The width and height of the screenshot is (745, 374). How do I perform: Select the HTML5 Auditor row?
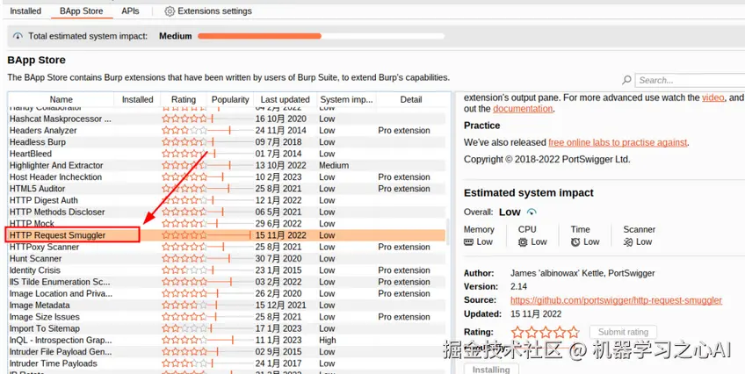click(x=227, y=189)
